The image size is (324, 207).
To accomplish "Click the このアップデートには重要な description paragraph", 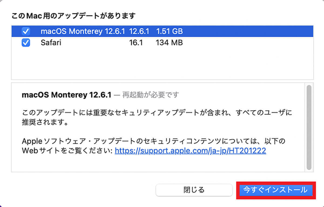I will click(157, 113).
